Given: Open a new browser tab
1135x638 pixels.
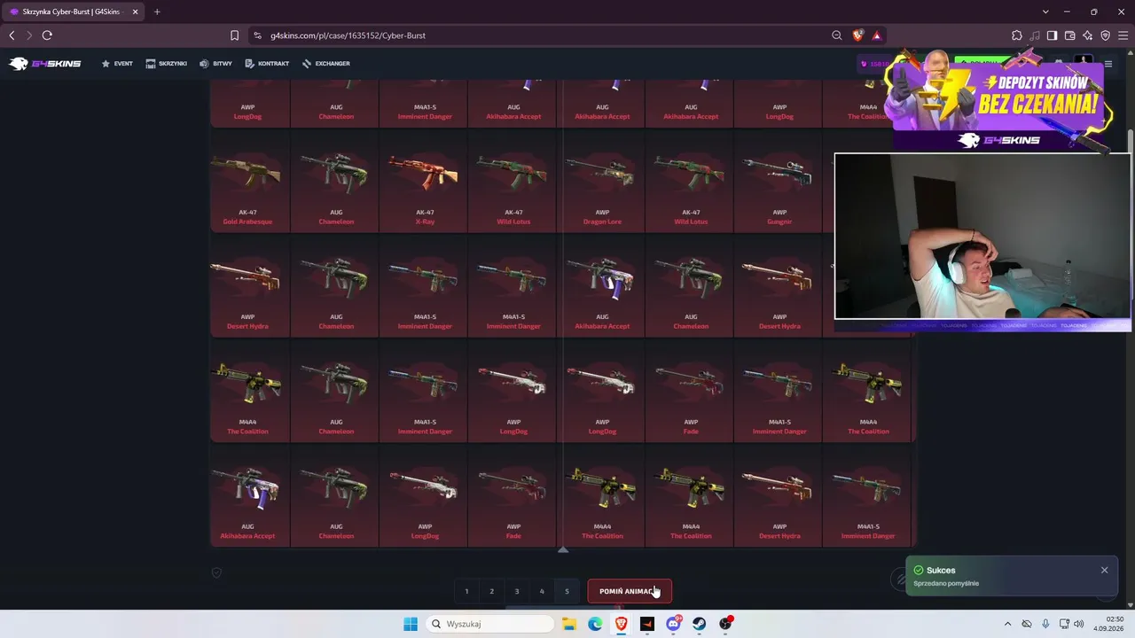Looking at the screenshot, I should [157, 12].
